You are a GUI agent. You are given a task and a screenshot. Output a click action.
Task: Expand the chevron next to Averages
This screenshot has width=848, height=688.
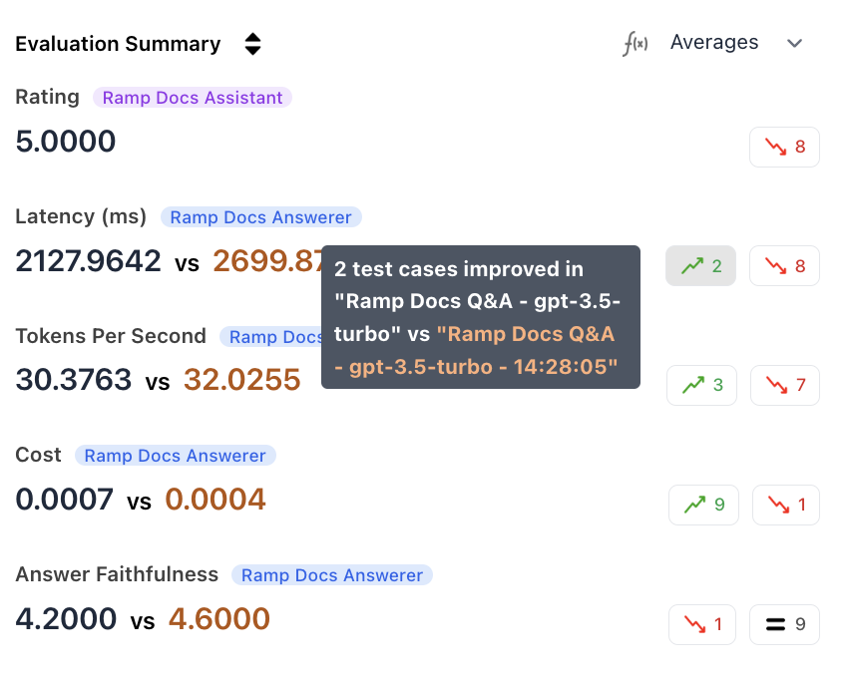[794, 43]
